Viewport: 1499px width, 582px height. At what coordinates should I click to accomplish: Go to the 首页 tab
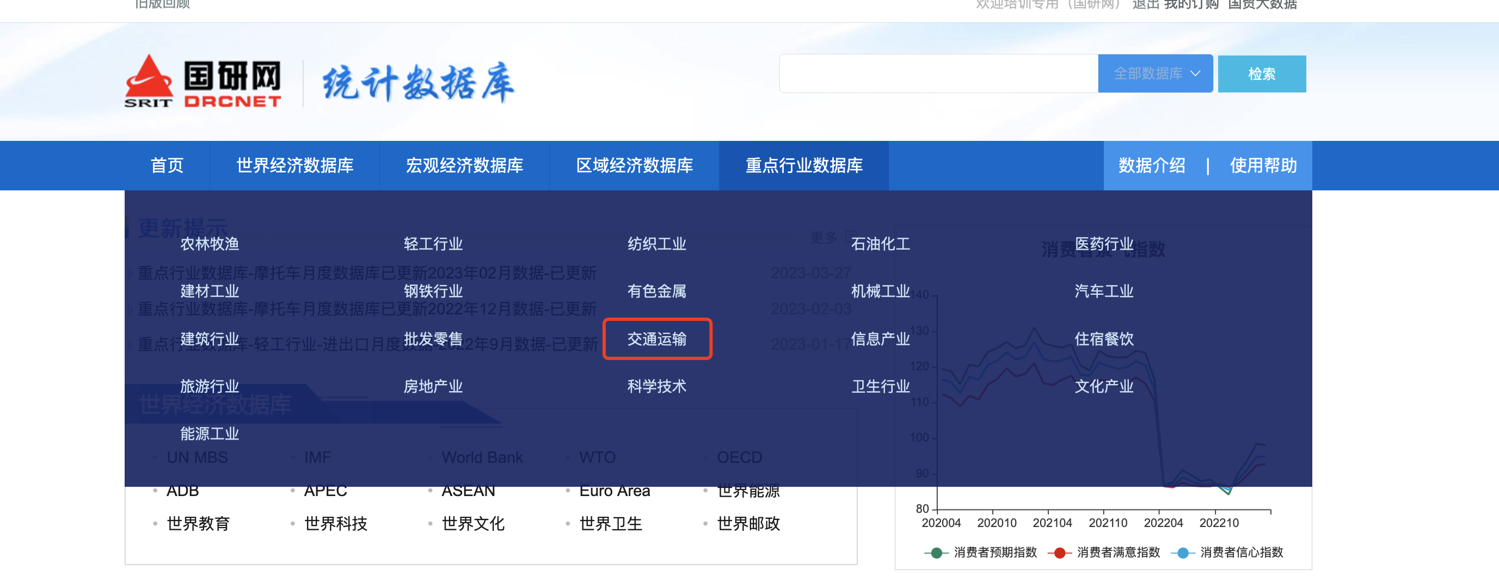(167, 166)
